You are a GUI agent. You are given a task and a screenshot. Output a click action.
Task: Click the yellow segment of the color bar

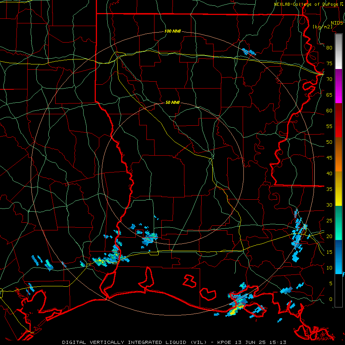[338, 189]
